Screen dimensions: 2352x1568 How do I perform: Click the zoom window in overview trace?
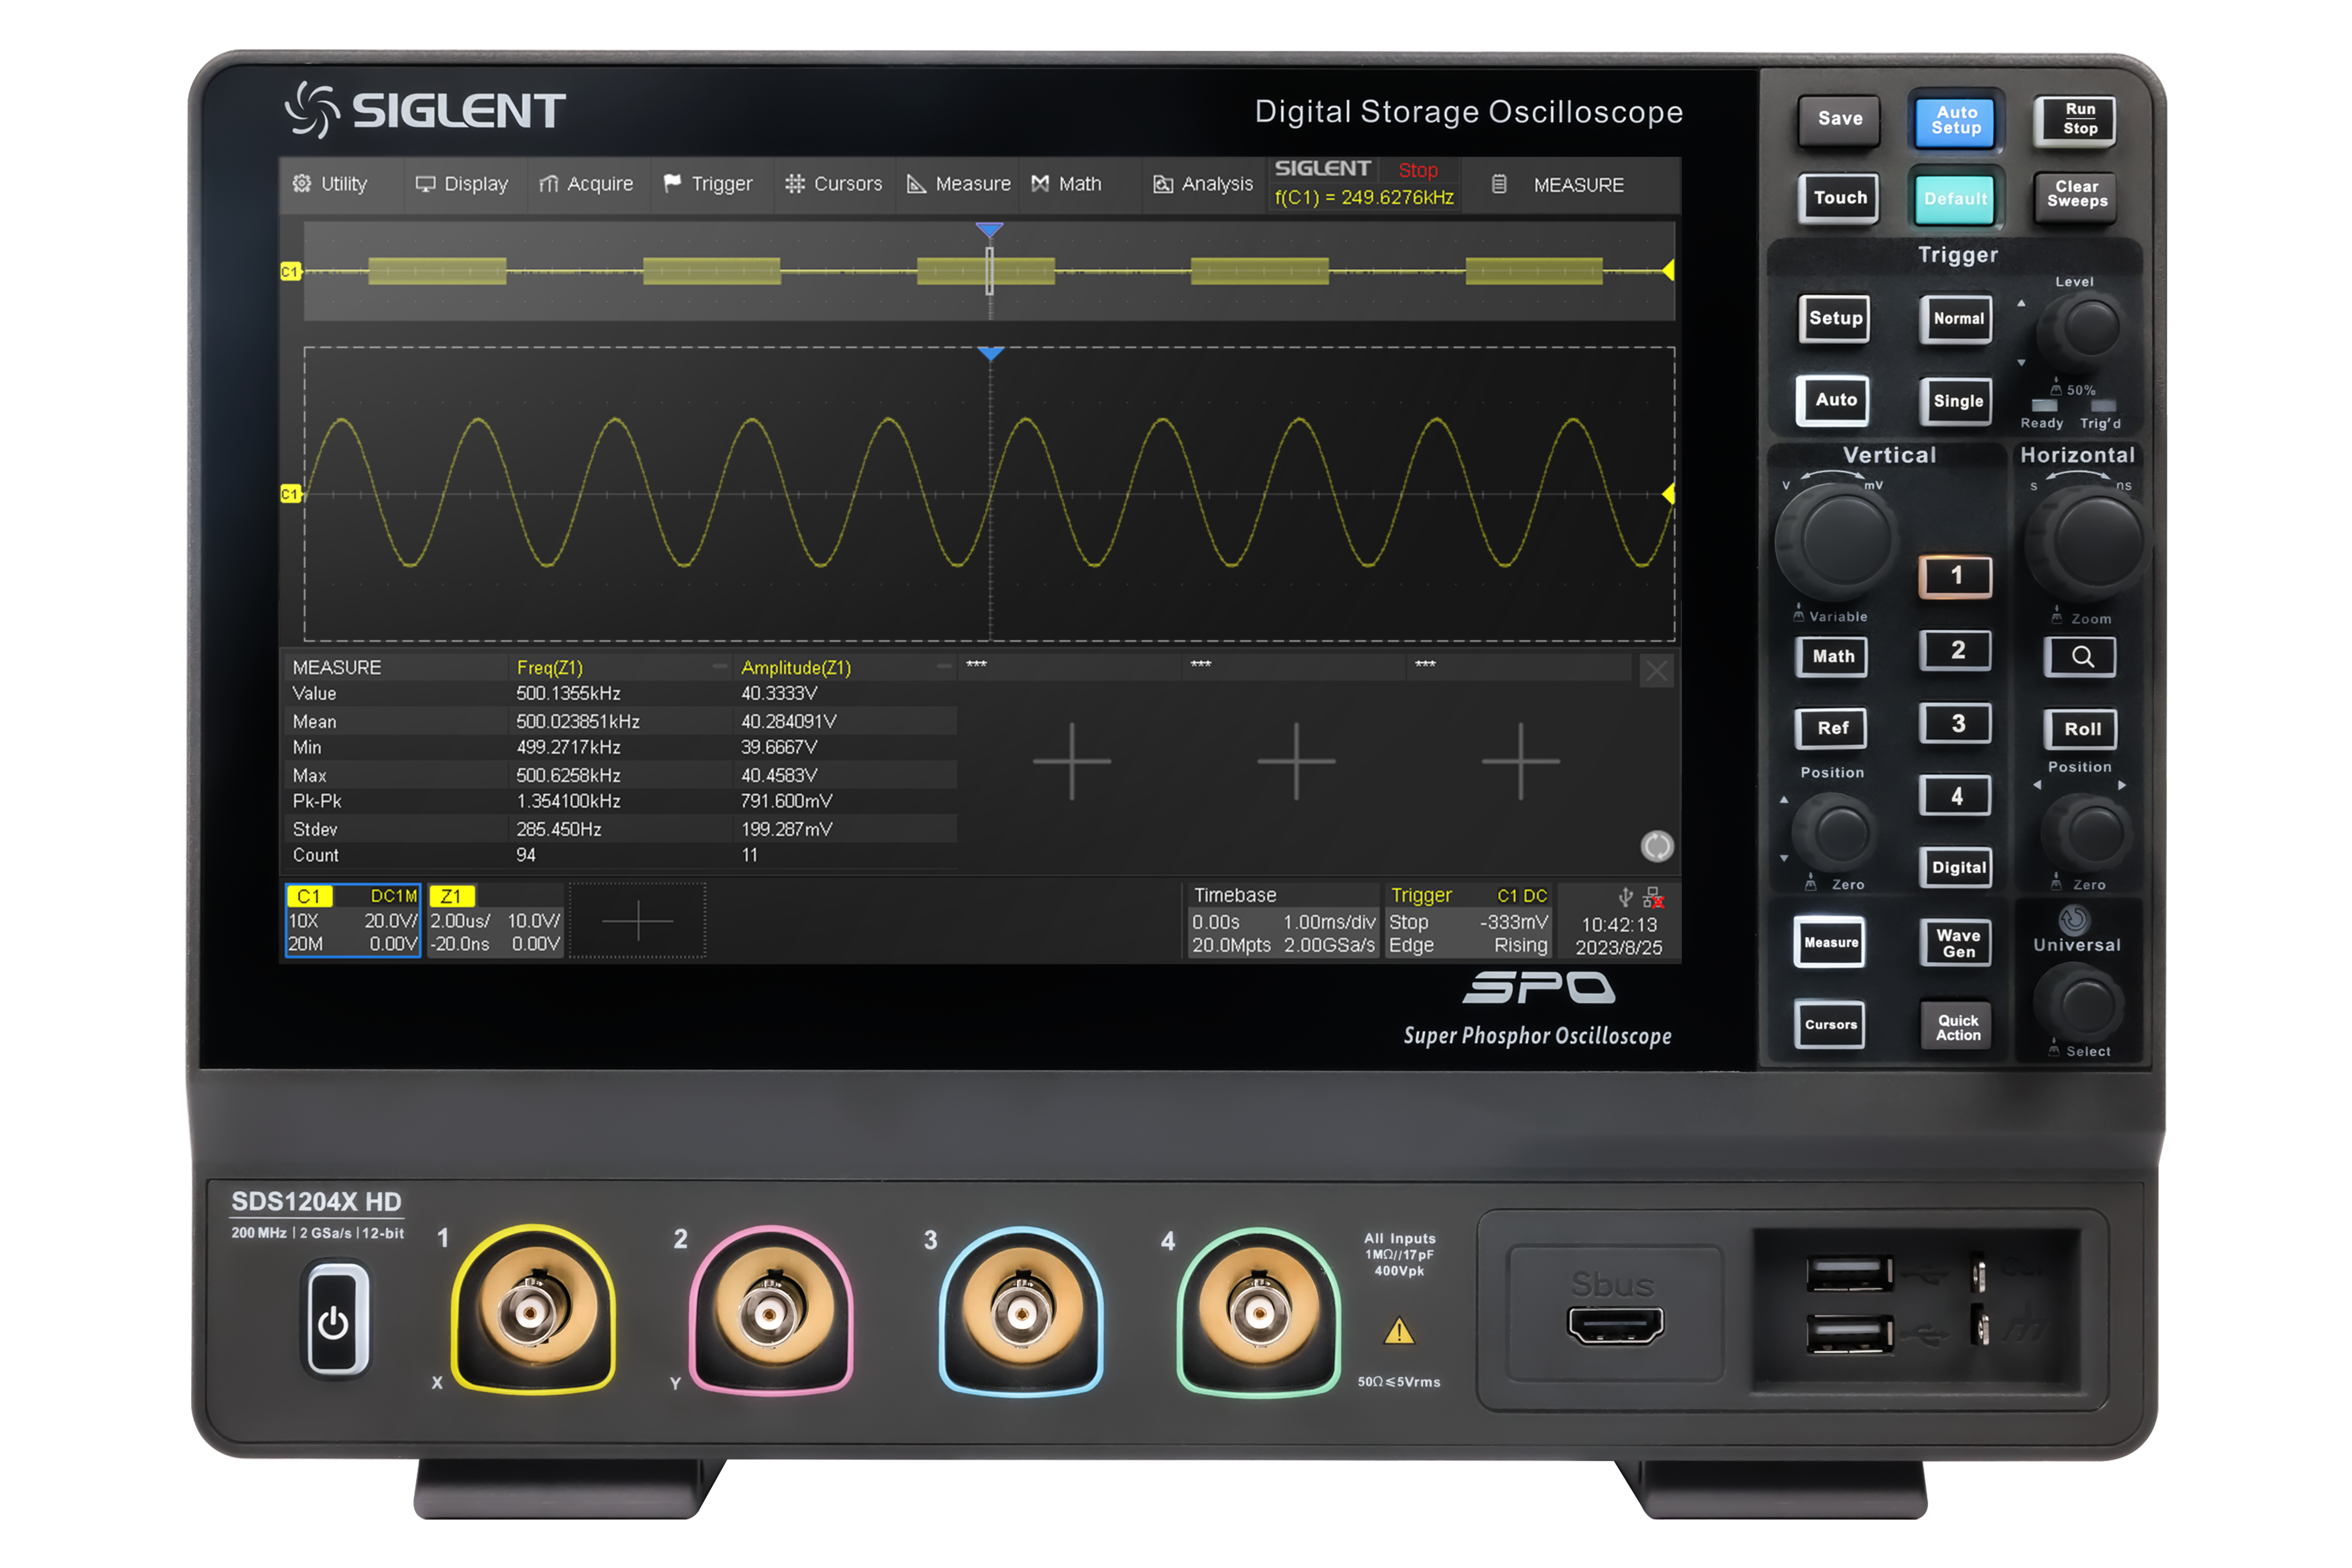pyautogui.click(x=990, y=271)
